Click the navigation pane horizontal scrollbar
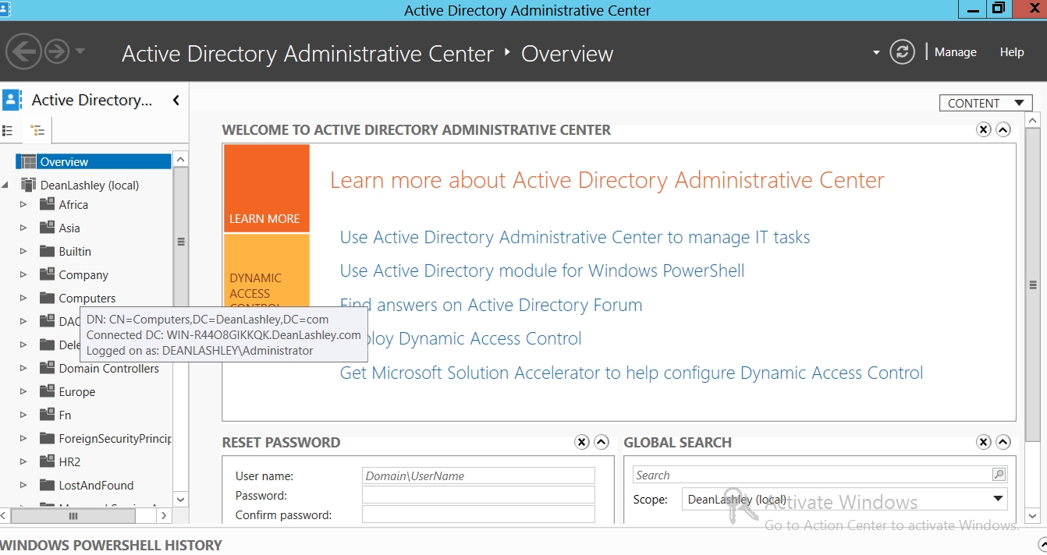The height and width of the screenshot is (555, 1047). pyautogui.click(x=74, y=516)
